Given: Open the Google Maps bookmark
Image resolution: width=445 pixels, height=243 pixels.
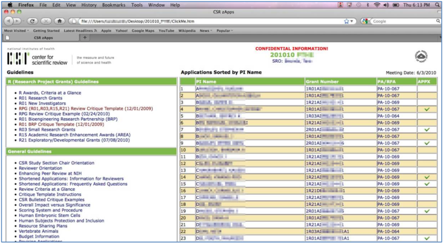Looking at the screenshot, I should 143,31.
